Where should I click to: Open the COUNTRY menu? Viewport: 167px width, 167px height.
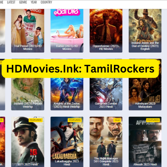tap(46, 2)
